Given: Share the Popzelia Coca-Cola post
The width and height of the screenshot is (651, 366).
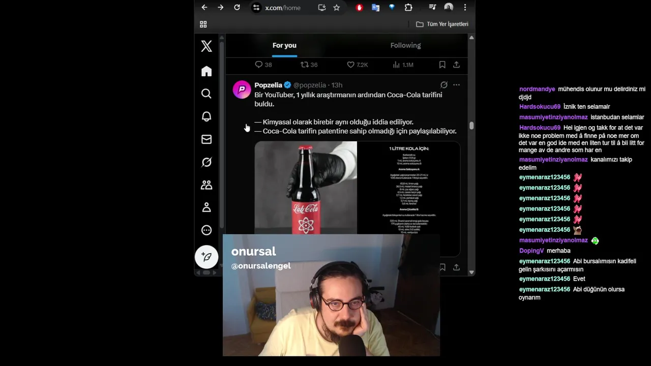Looking at the screenshot, I should [x=456, y=267].
